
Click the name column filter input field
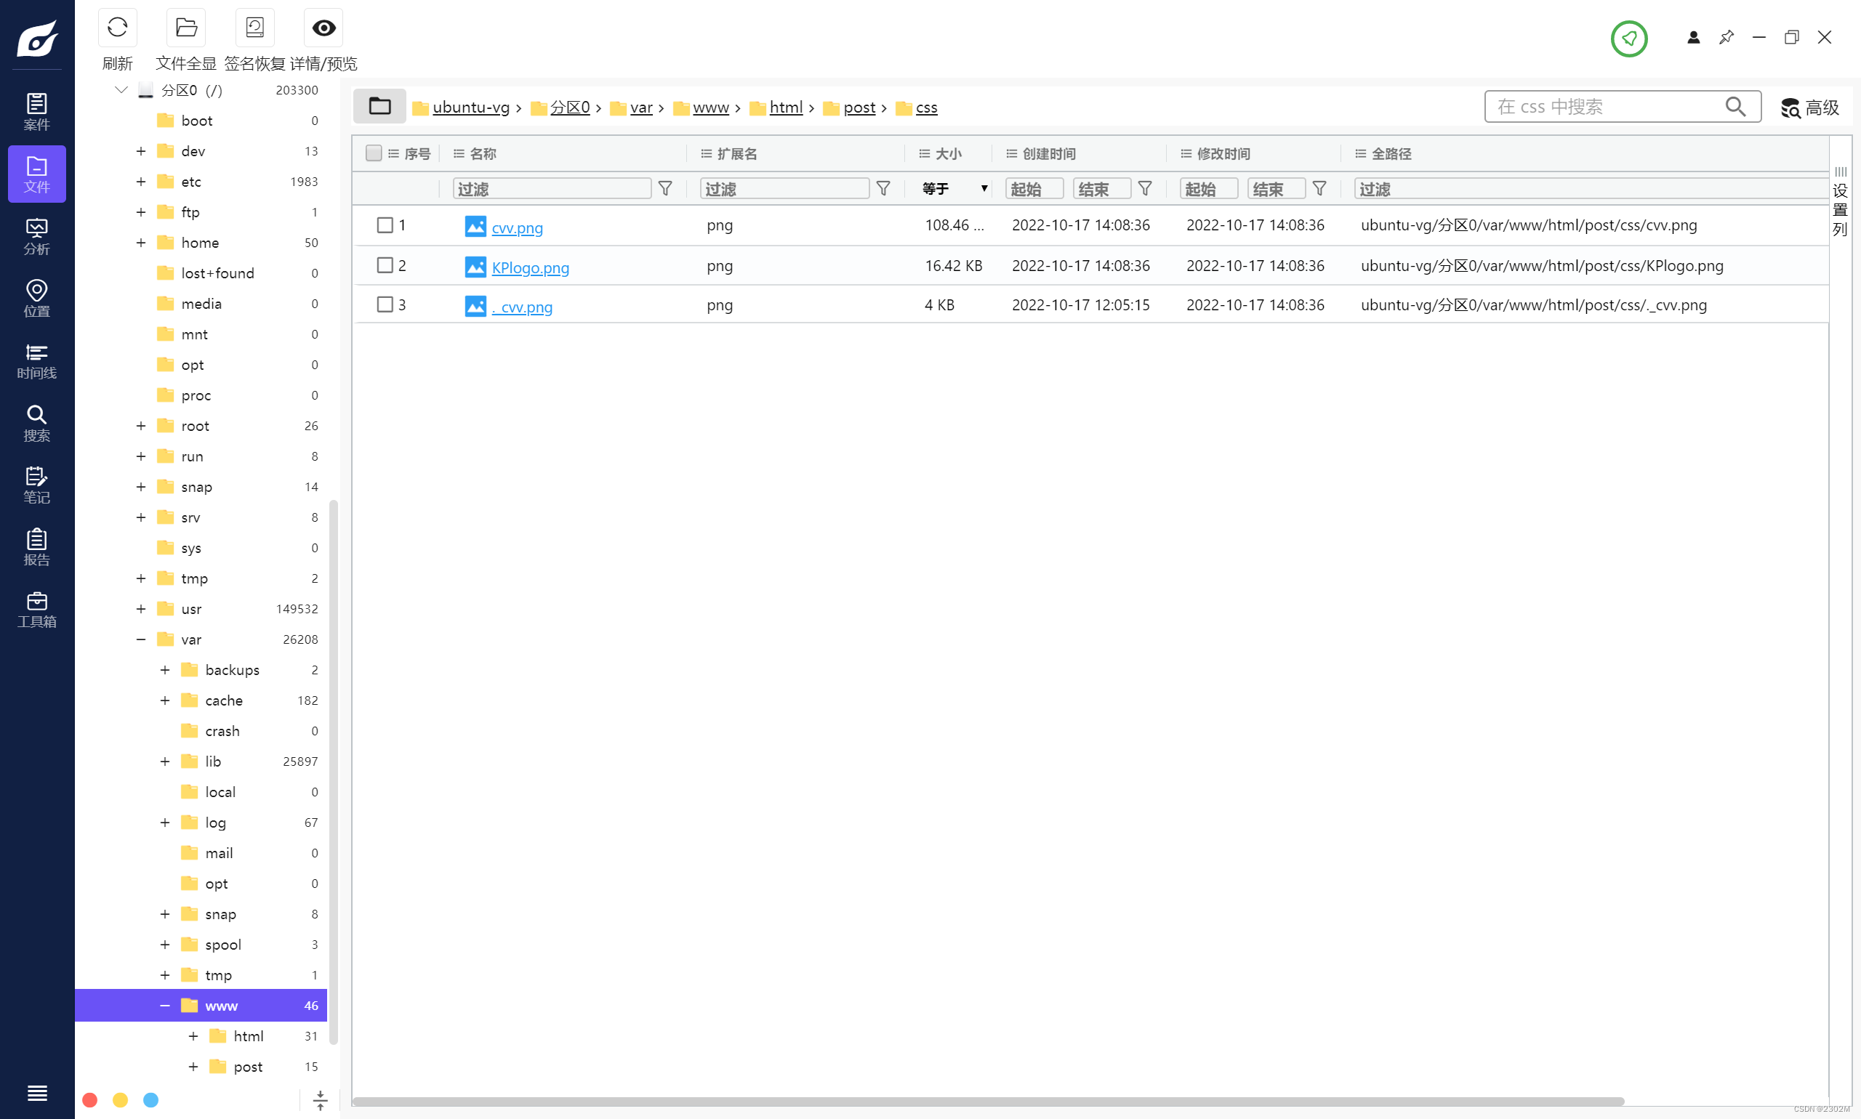coord(552,188)
